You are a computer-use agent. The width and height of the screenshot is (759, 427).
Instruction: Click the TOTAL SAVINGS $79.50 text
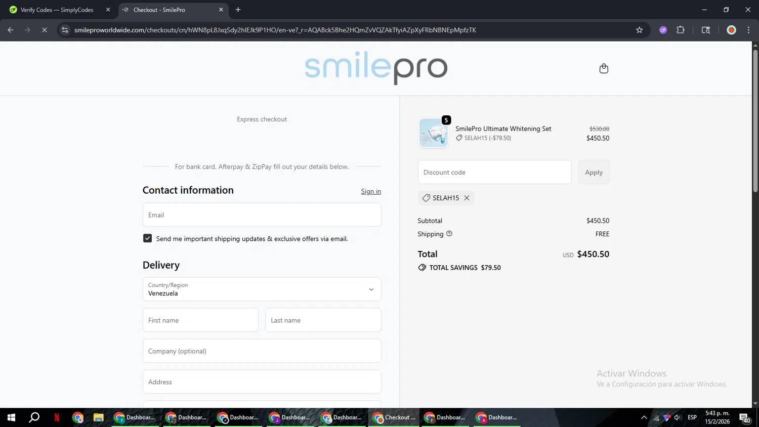[465, 268]
